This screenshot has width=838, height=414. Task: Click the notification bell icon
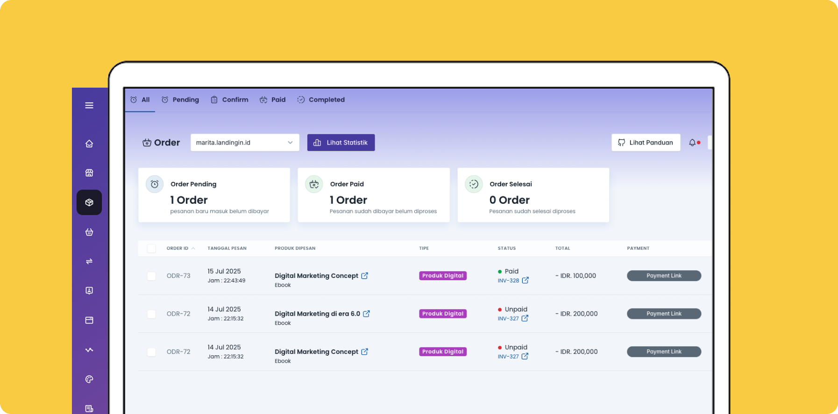[x=692, y=143]
